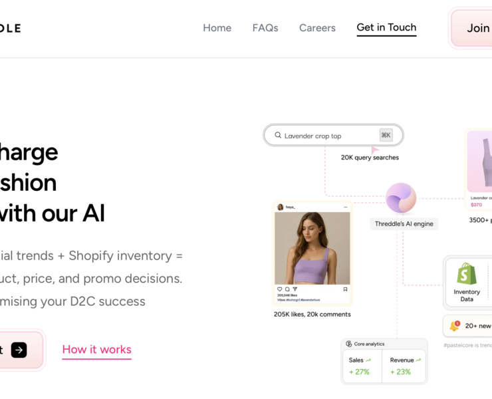Click the comment bubble icon on post
This screenshot has width=492, height=399.
(287, 289)
